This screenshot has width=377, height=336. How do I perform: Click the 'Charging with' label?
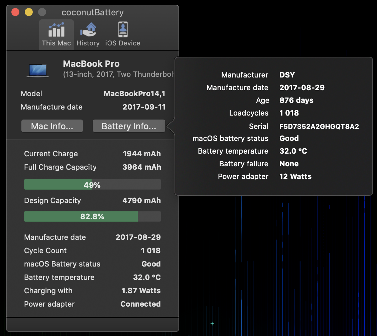(x=48, y=291)
